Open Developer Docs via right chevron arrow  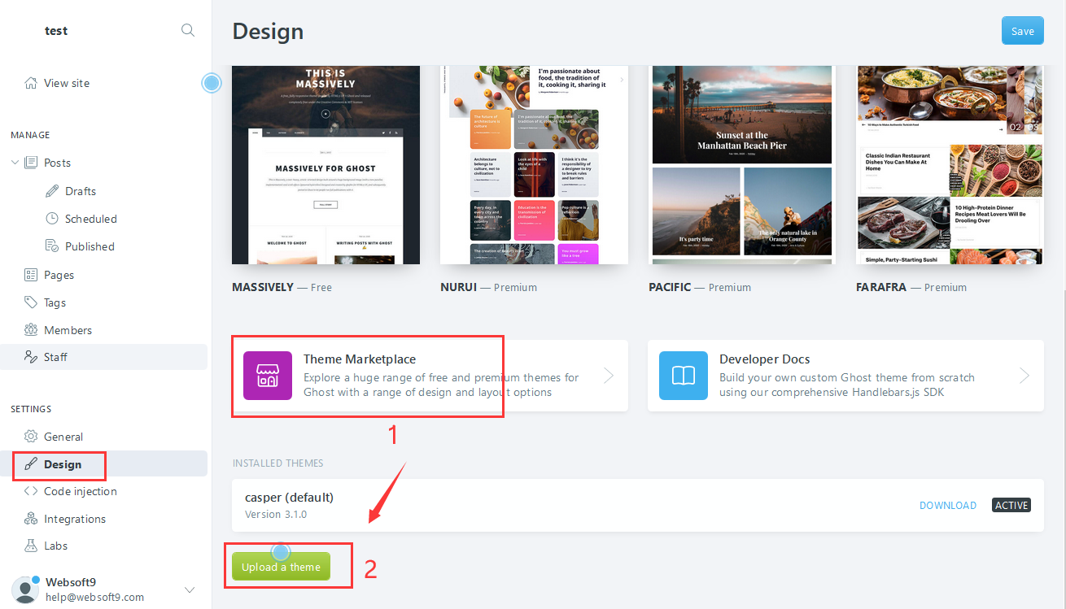coord(1024,376)
